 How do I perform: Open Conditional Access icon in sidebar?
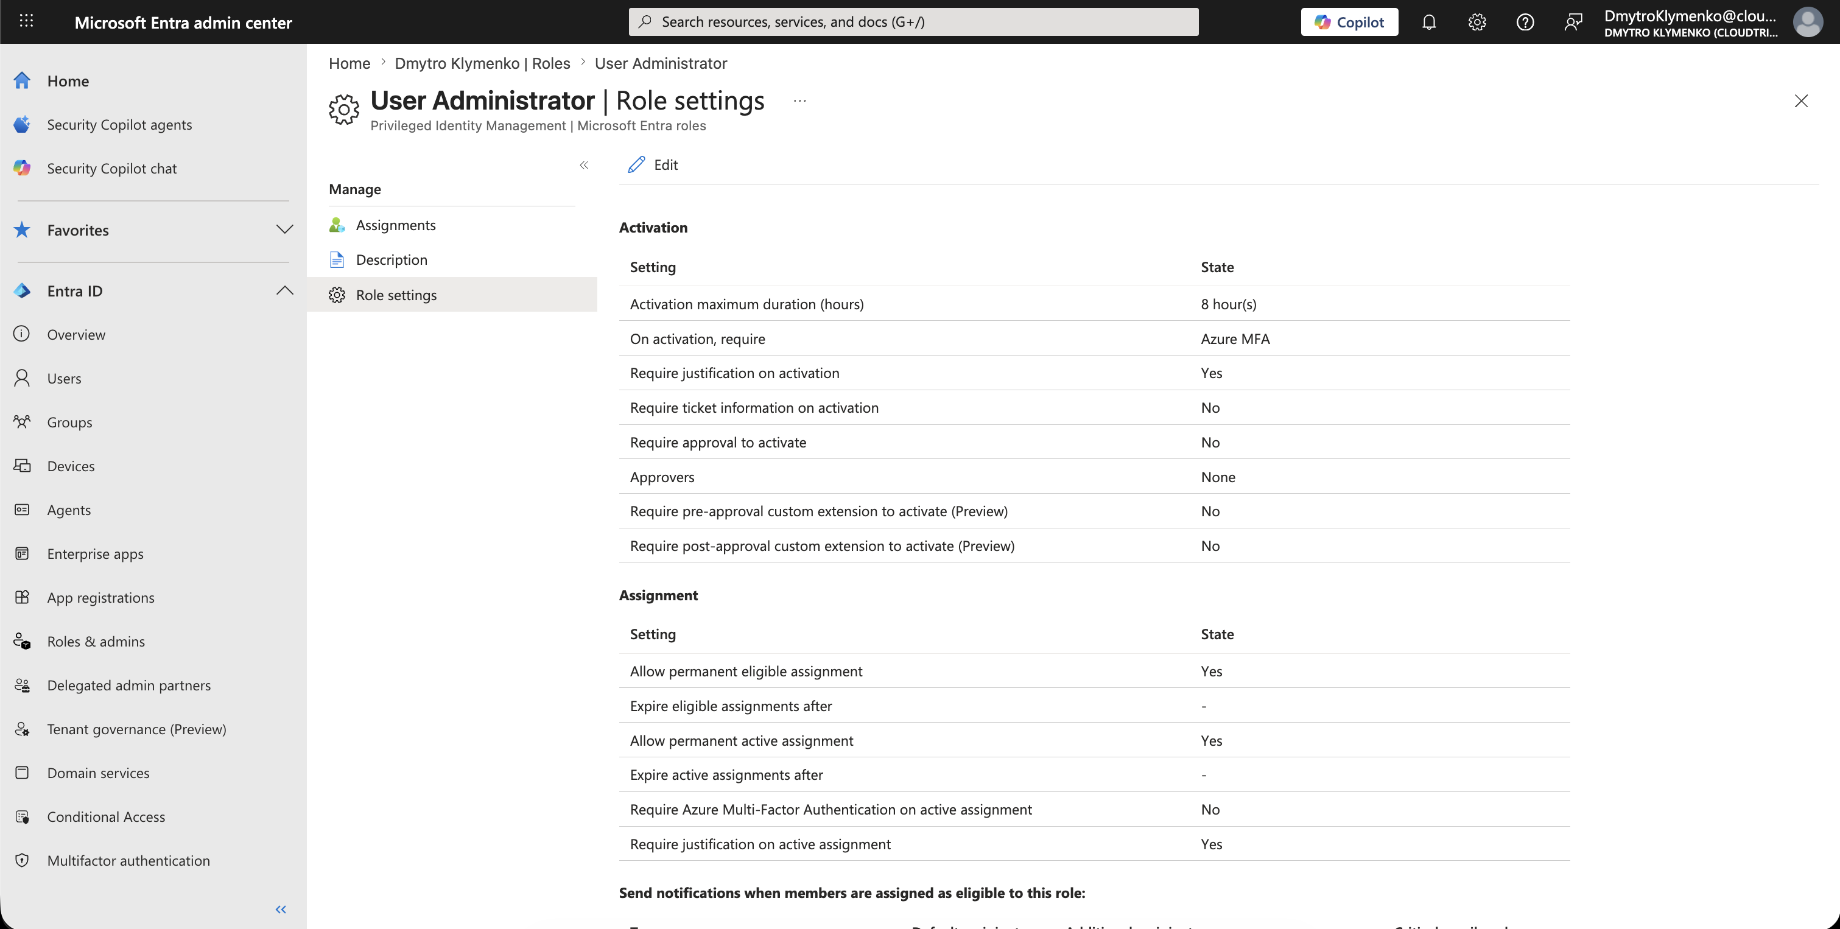[x=22, y=816]
